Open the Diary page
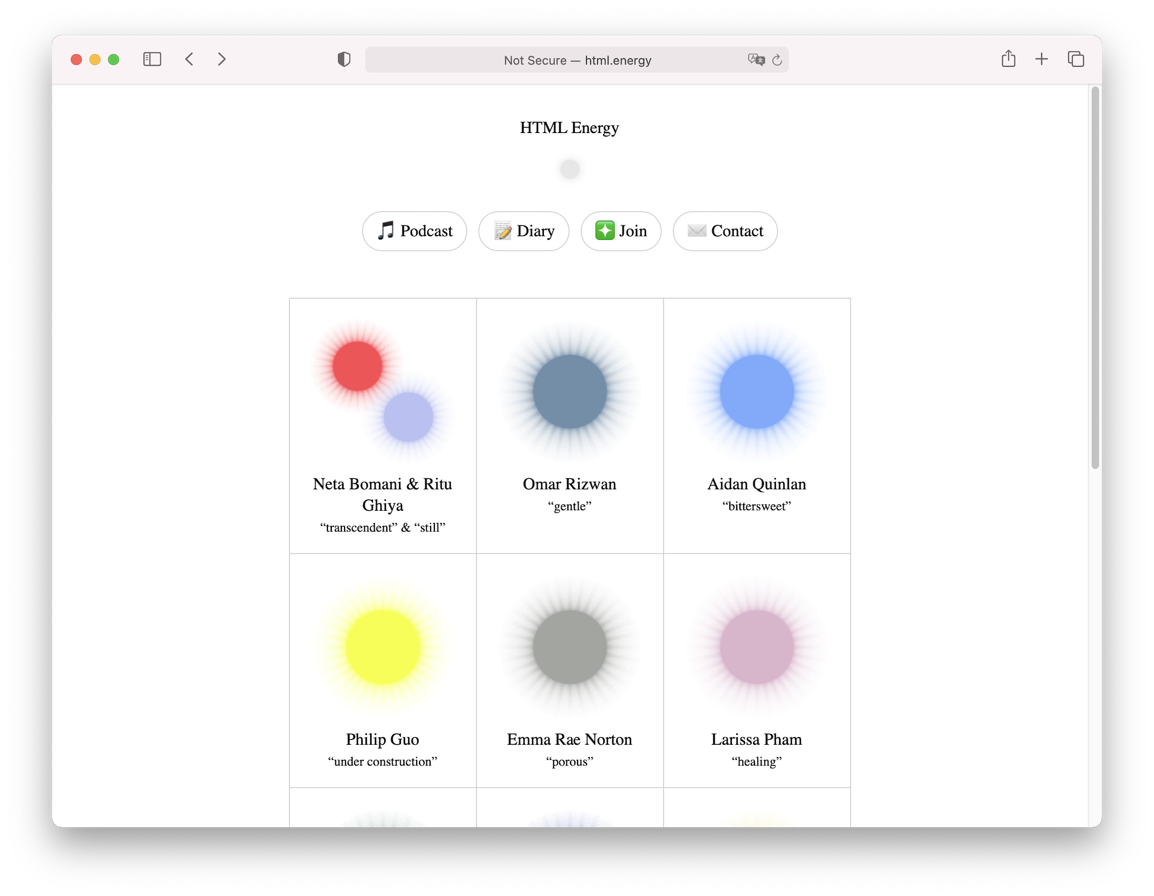 tap(524, 231)
